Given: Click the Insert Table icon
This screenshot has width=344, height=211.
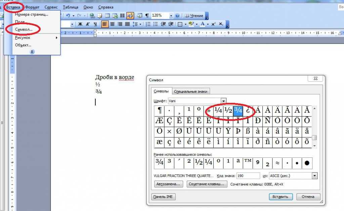Looking at the screenshot, I should 107,15.
